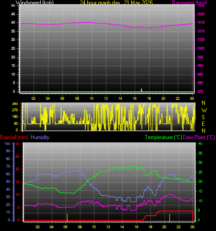Click the 'Windspeed (kph)' axis title

pos(35,2)
